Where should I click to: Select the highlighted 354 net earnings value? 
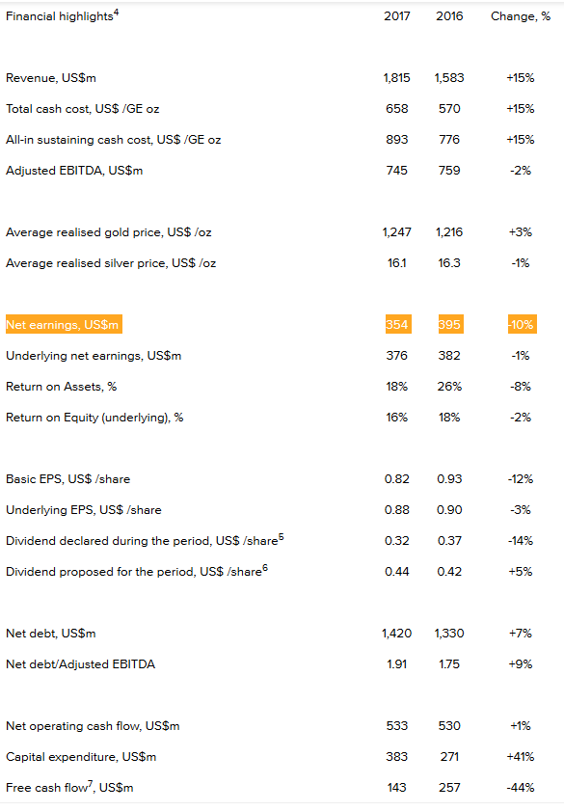(x=398, y=324)
